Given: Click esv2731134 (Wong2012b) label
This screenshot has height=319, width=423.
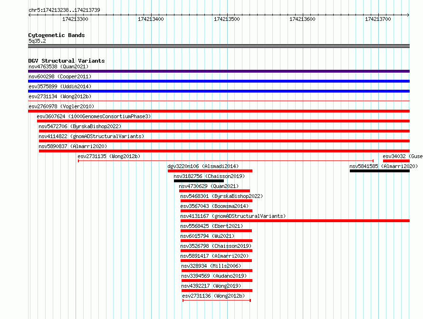Looking at the screenshot, I should point(60,96).
